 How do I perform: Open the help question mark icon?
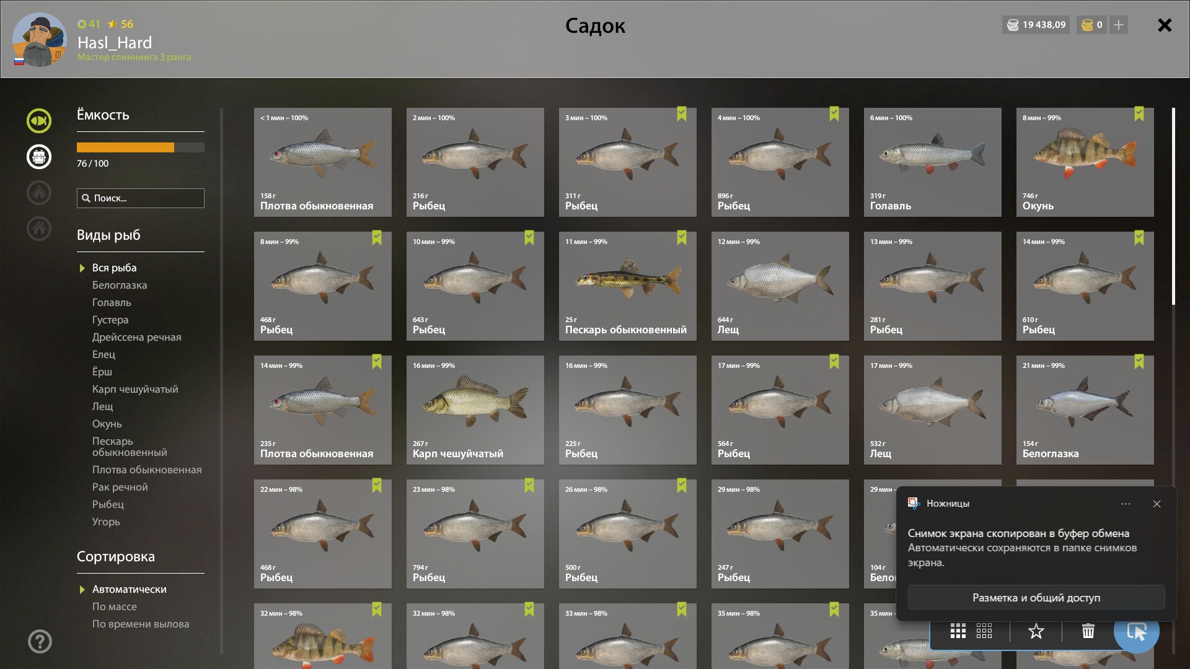tap(40, 641)
